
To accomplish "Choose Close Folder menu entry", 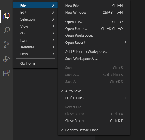I will [x=94, y=121].
